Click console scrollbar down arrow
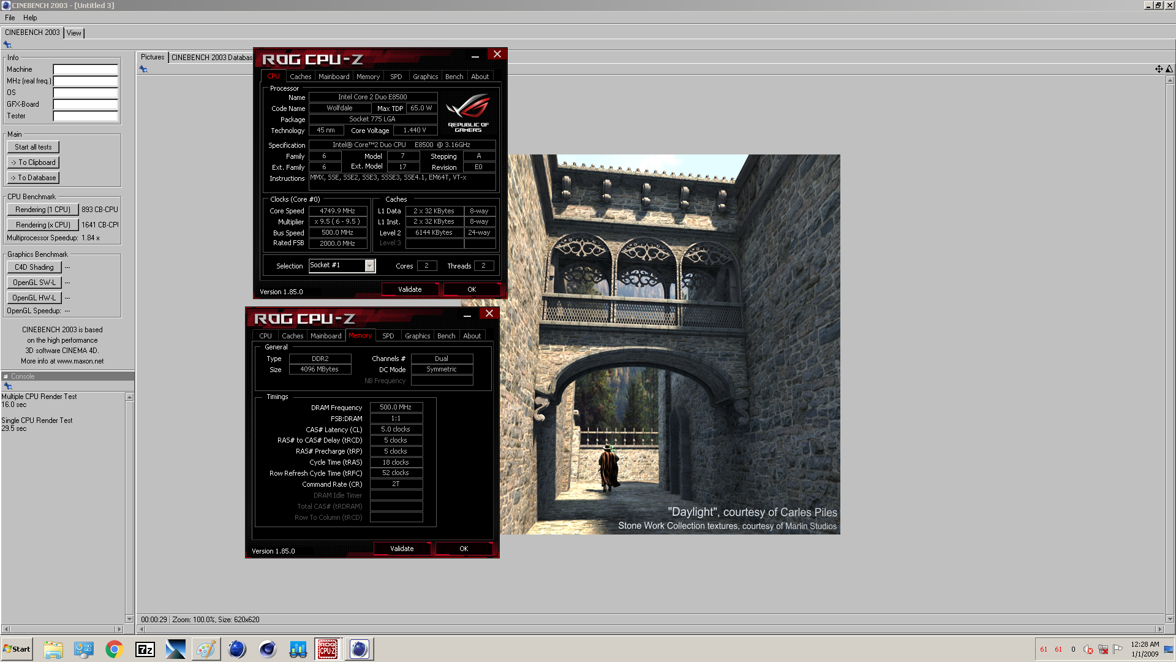This screenshot has height=662, width=1176. [129, 619]
